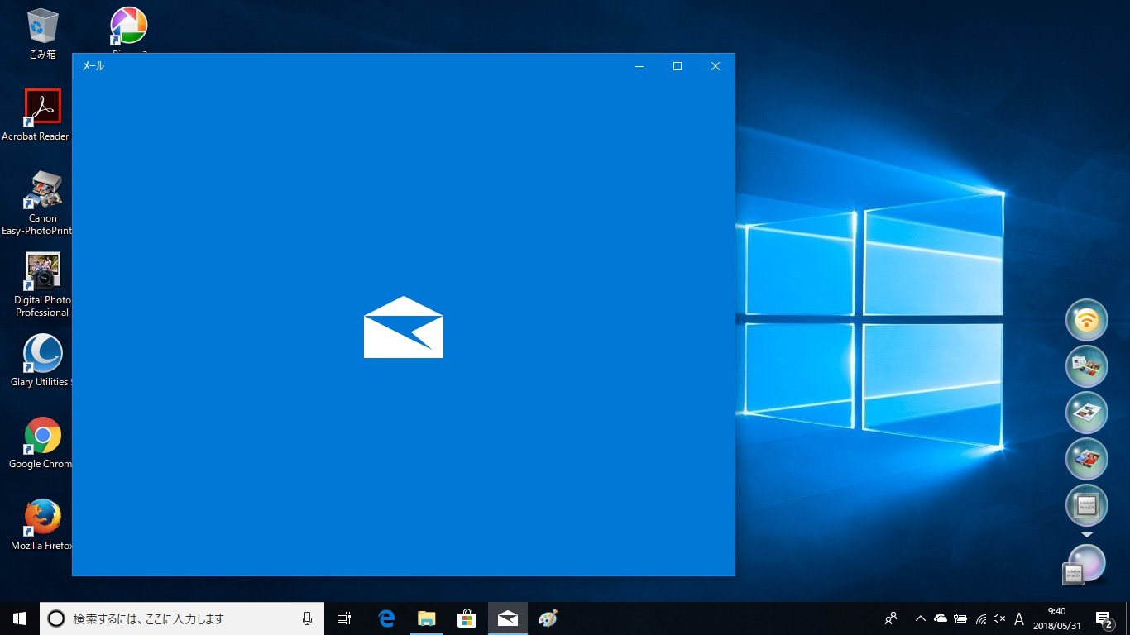Image resolution: width=1130 pixels, height=635 pixels.
Task: Expand Quick Menu with small down arrow
Action: (1087, 535)
